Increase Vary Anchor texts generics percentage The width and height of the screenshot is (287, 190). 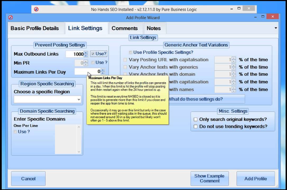(234, 66)
